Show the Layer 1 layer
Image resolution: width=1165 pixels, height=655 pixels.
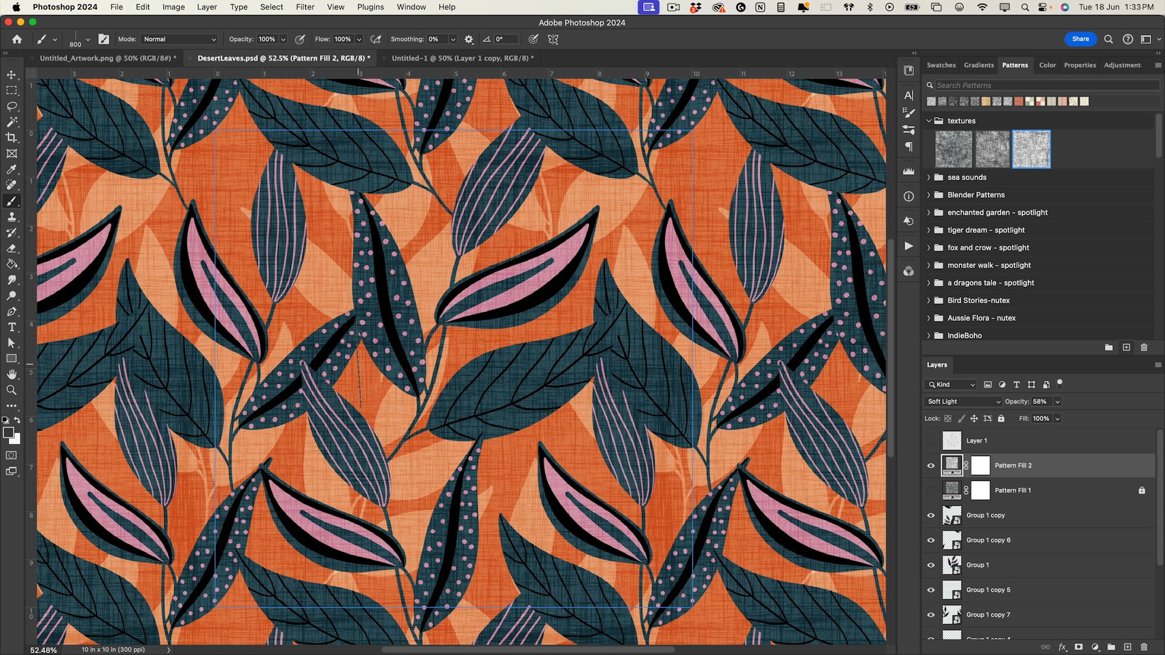931,440
